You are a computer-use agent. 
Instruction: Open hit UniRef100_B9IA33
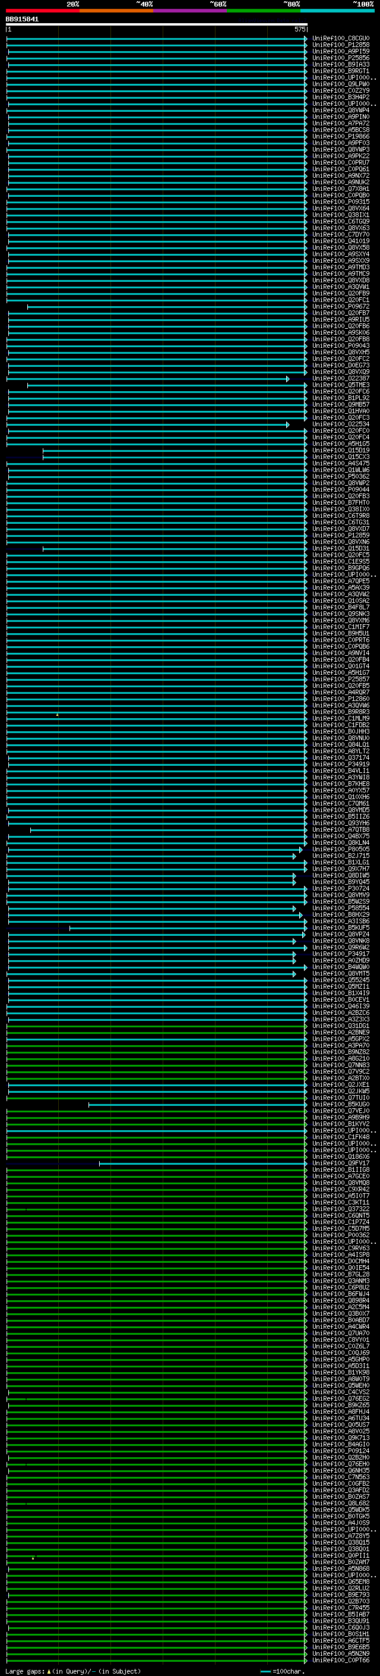(340, 64)
